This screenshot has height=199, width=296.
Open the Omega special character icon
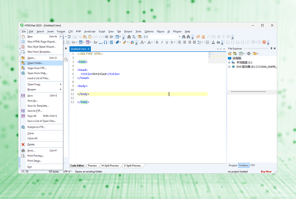[106, 42]
